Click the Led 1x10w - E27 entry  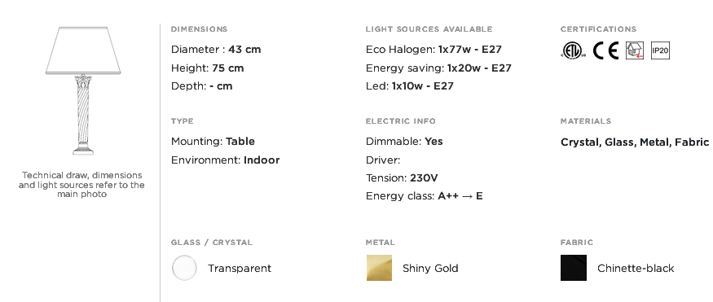[409, 86]
